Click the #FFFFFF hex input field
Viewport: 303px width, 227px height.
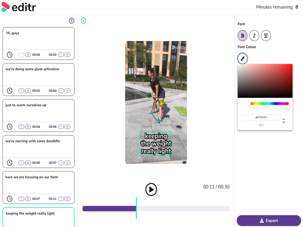(x=261, y=117)
